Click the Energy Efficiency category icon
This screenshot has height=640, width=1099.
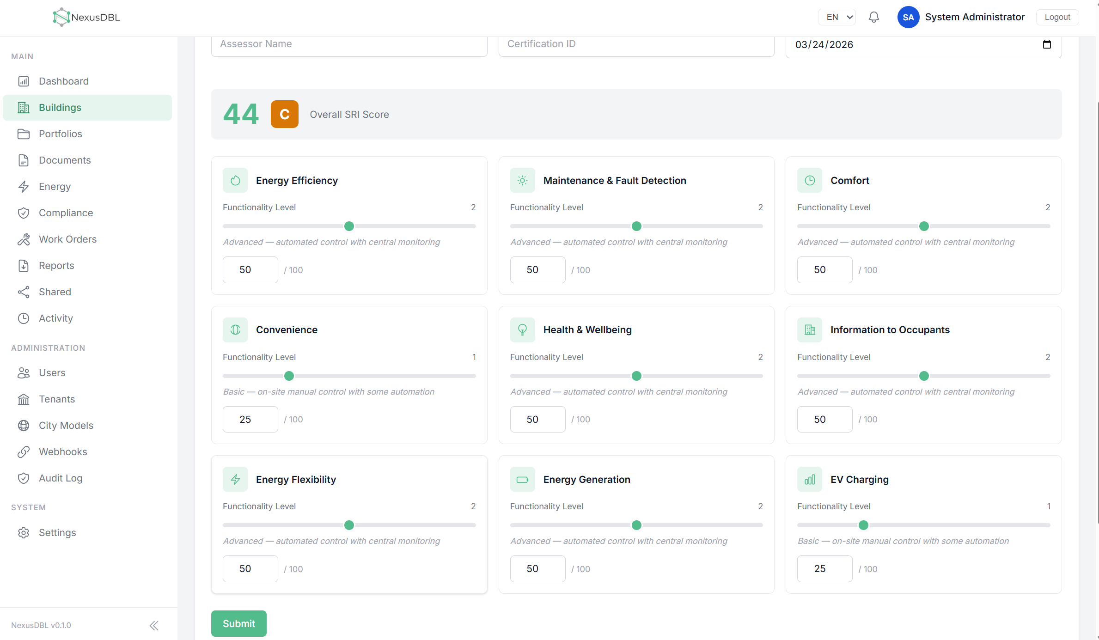click(235, 180)
